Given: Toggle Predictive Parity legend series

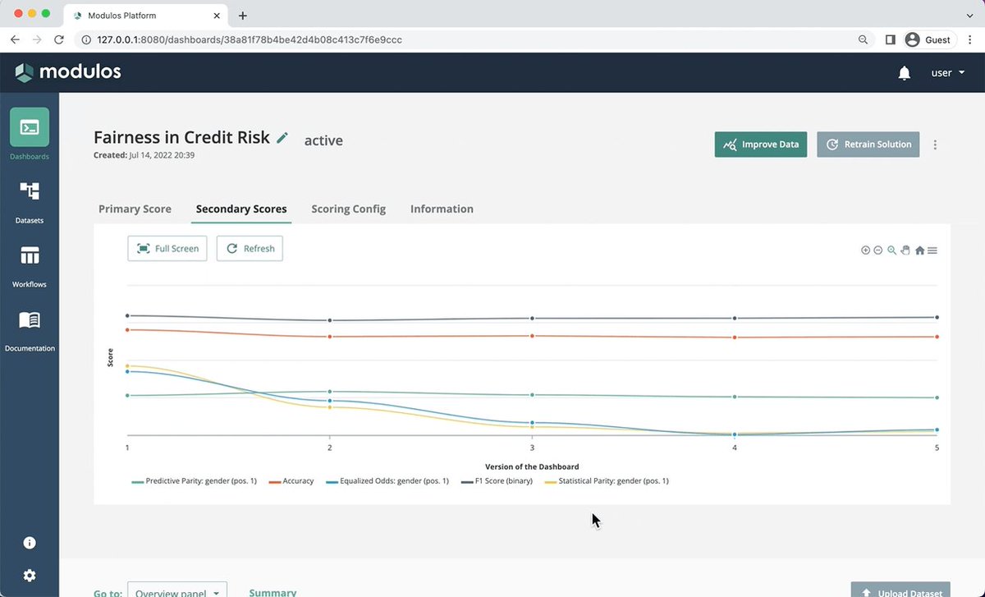Looking at the screenshot, I should pyautogui.click(x=195, y=481).
